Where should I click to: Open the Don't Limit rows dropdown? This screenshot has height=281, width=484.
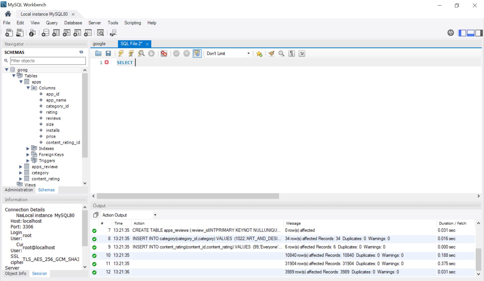tap(248, 53)
